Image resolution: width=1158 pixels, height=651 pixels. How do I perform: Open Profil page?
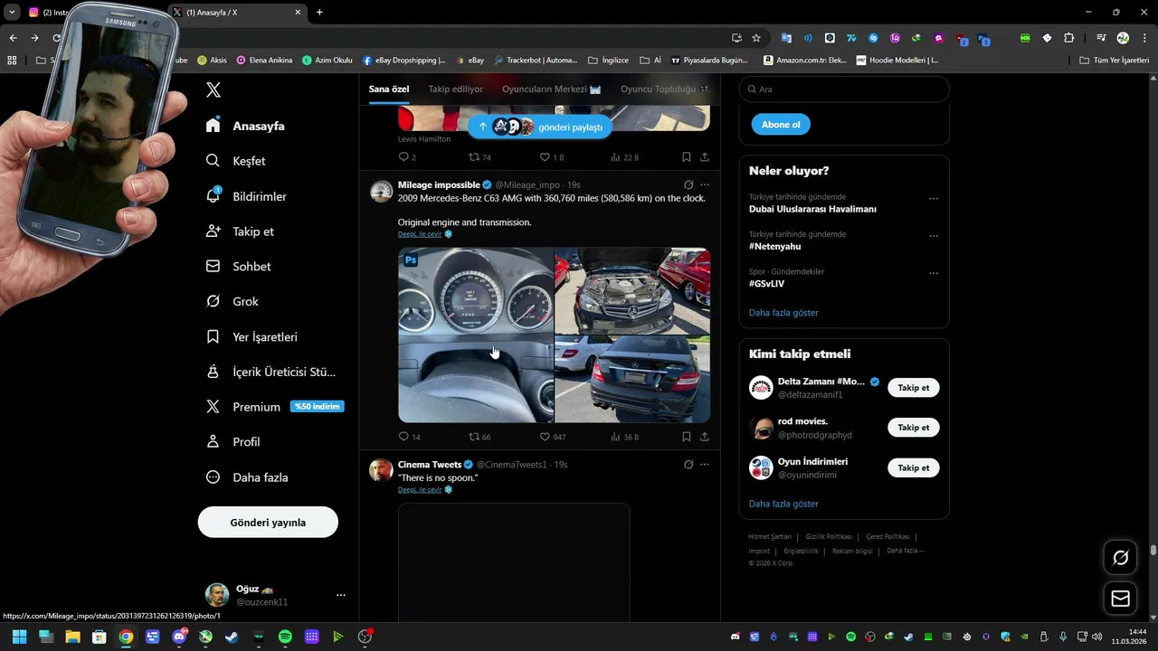click(233, 442)
